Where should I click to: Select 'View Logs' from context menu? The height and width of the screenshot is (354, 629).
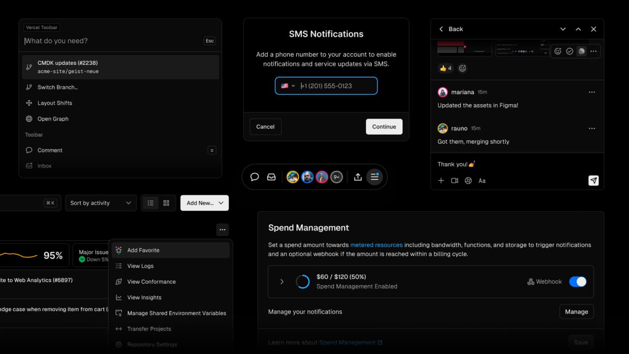(x=140, y=266)
